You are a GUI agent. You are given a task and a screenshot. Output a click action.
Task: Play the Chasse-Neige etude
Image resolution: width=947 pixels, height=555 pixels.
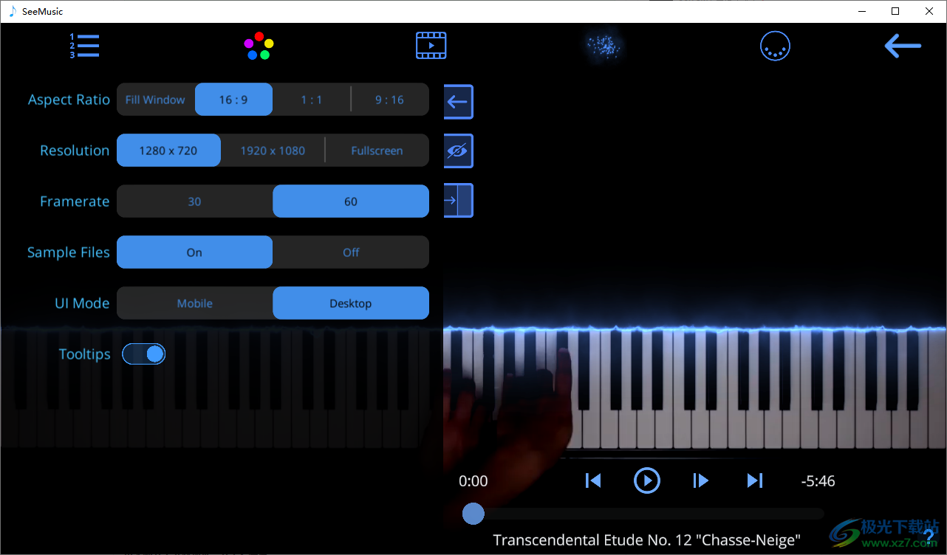647,480
